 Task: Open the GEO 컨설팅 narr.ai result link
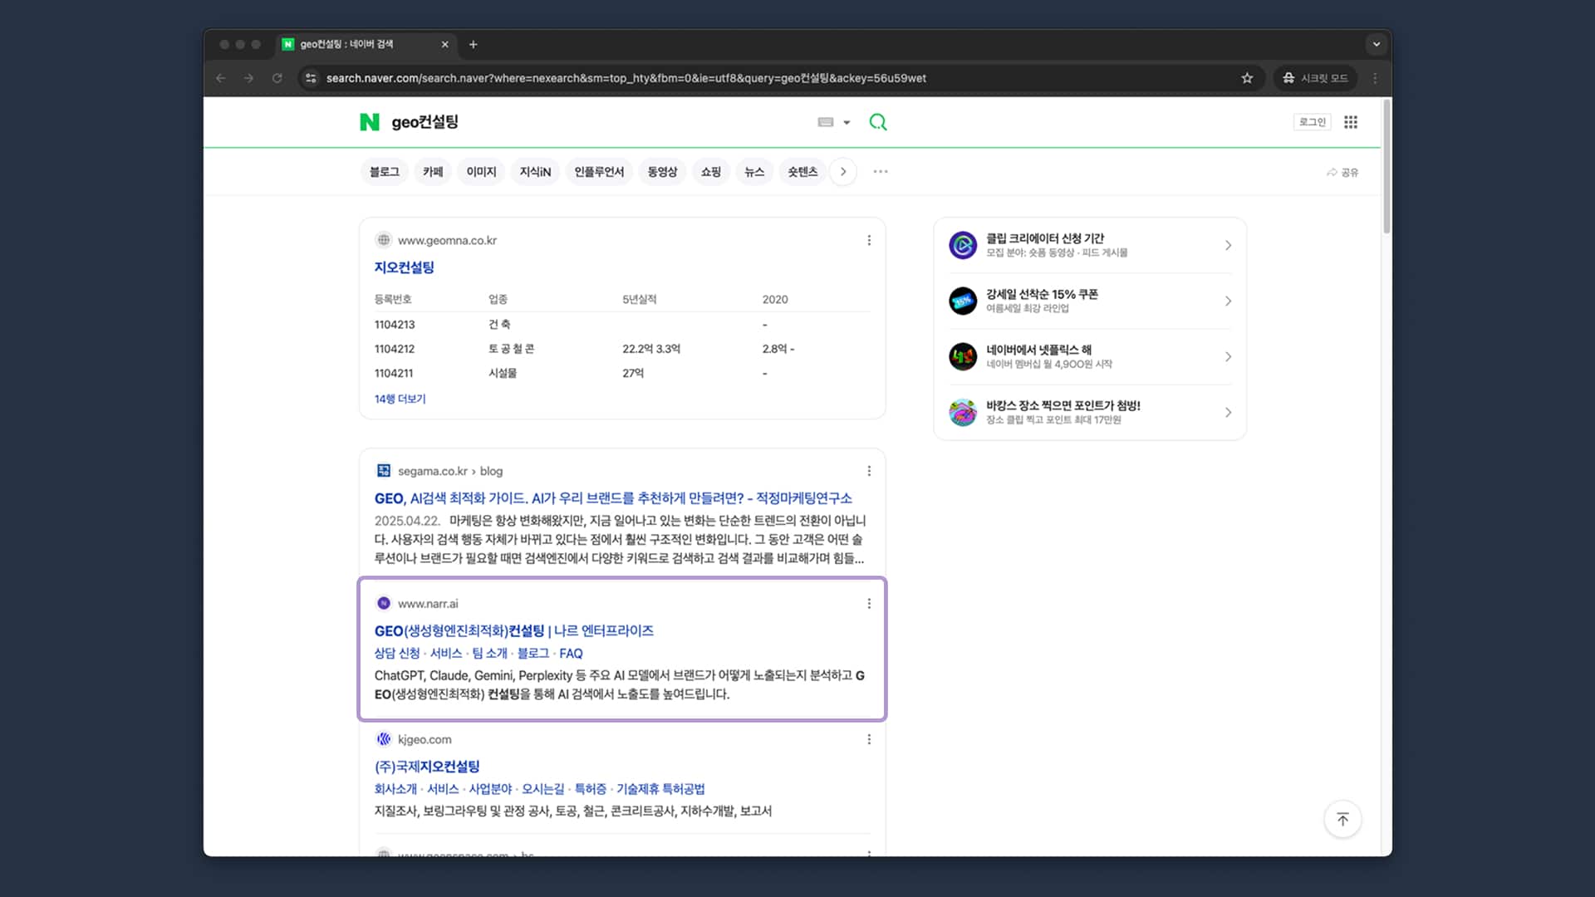[513, 631]
